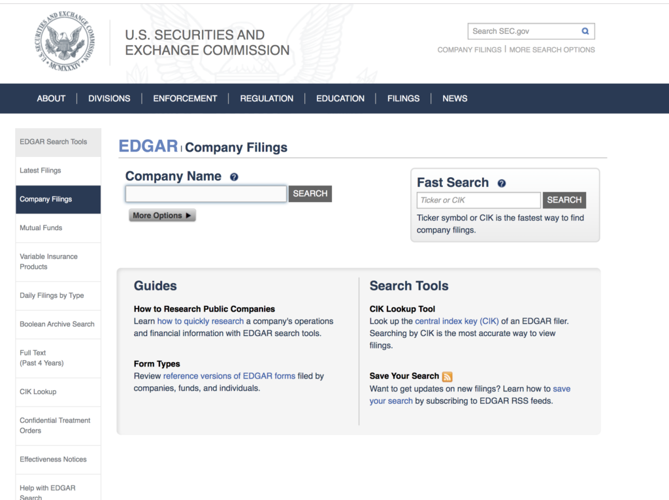Focus the Ticker or CIK field
This screenshot has width=669, height=500.
(479, 200)
